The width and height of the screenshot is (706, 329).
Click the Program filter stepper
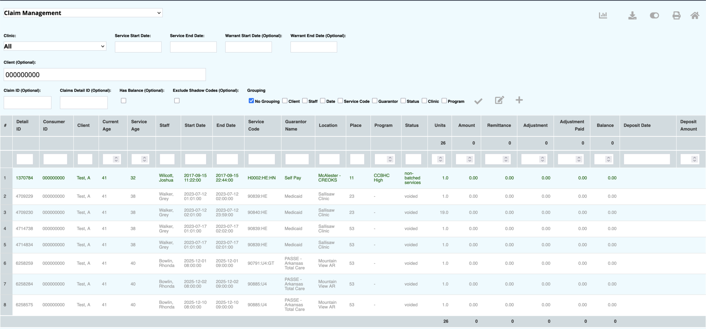tap(390, 159)
